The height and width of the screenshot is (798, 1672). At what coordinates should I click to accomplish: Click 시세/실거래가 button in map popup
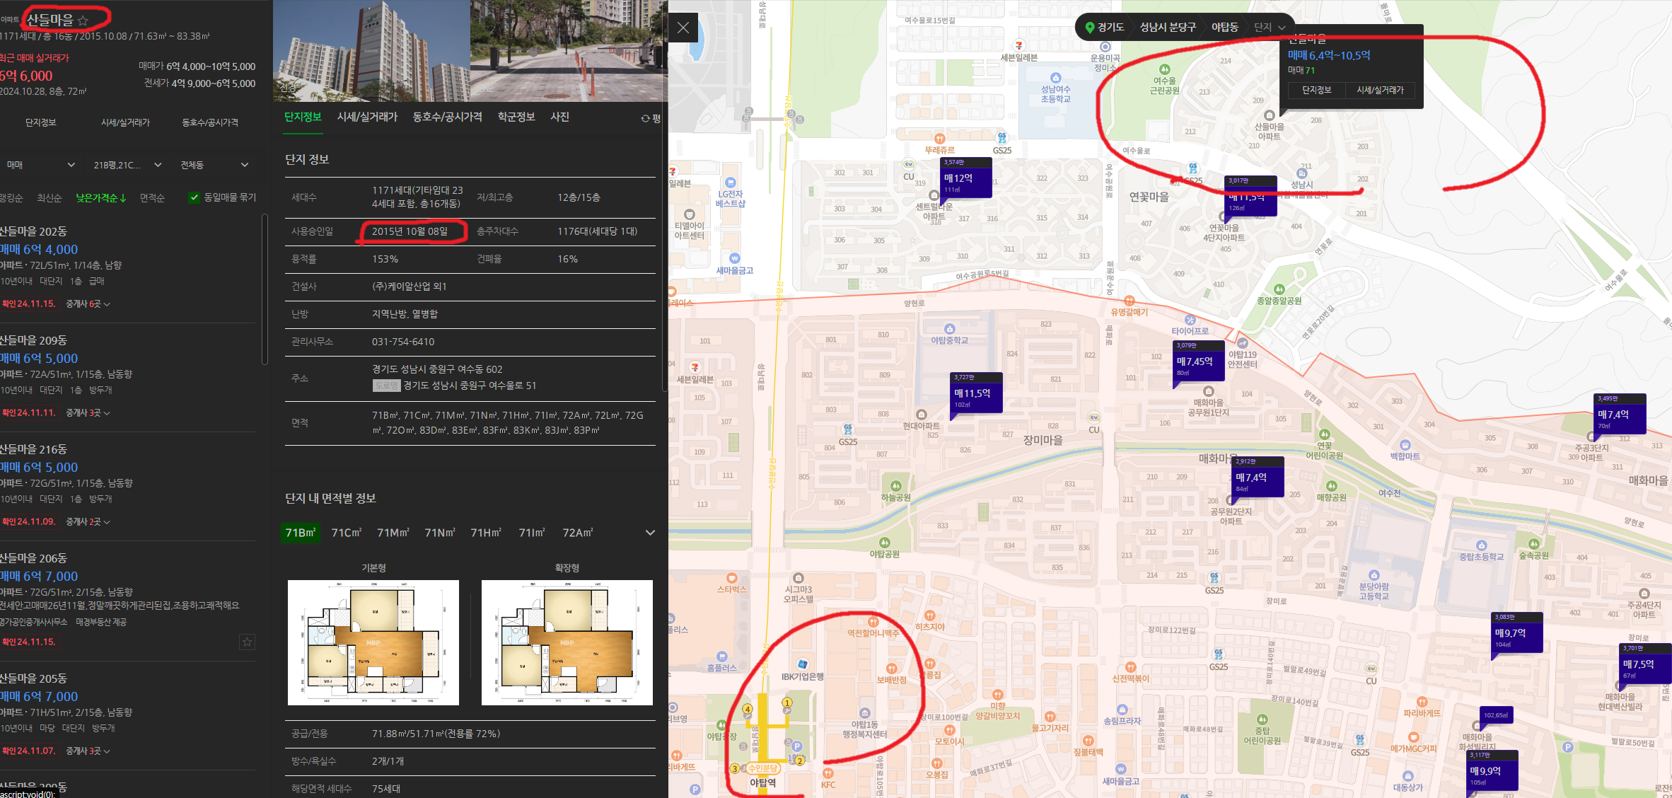pos(1379,90)
